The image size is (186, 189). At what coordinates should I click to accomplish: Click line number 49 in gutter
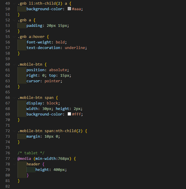pos(8,3)
